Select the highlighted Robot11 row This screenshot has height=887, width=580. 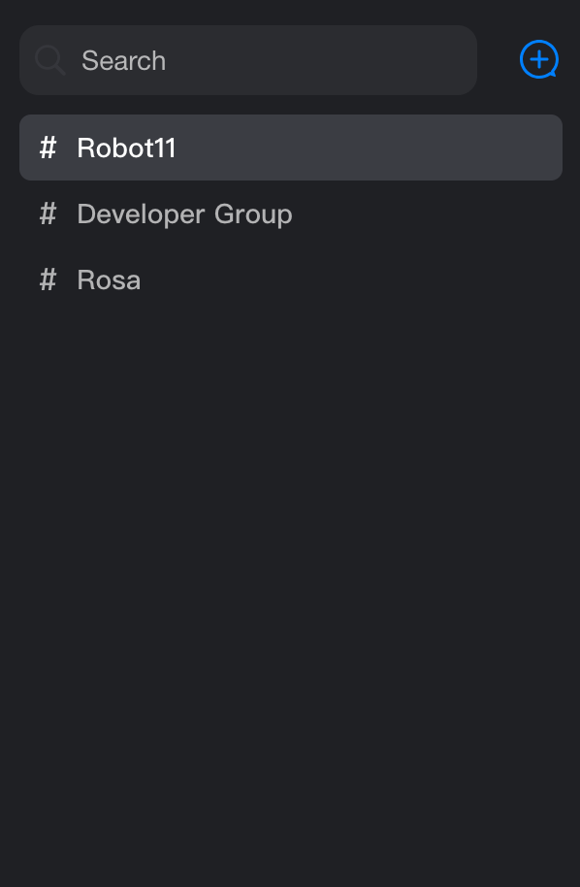tap(291, 148)
